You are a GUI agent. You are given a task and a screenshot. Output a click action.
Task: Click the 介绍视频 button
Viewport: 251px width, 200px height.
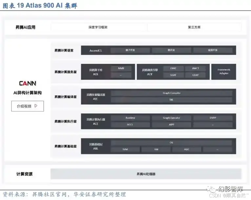click(x=28, y=106)
